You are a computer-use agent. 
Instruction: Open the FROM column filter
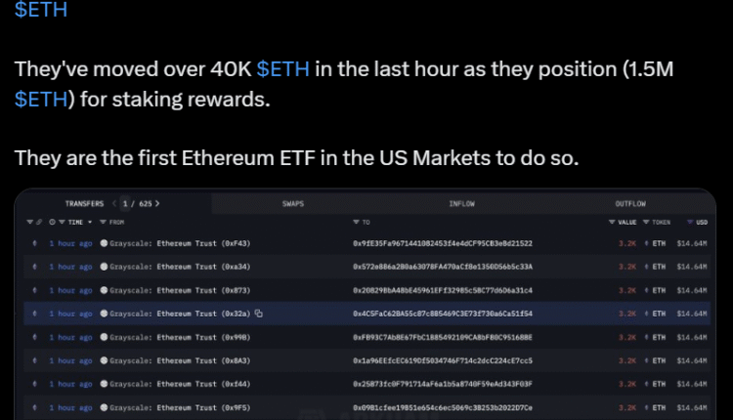[103, 223]
